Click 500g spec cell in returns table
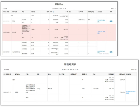Screen dimensions: 140x107 (38, 89)
